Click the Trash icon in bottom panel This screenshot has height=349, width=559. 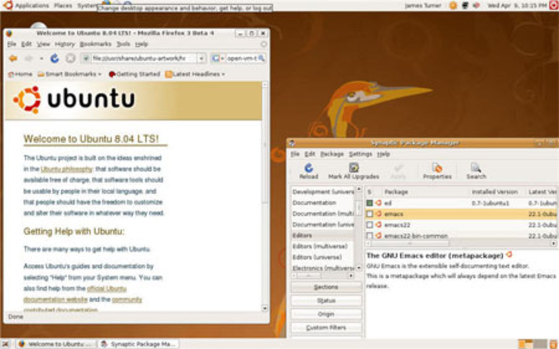tap(554, 344)
